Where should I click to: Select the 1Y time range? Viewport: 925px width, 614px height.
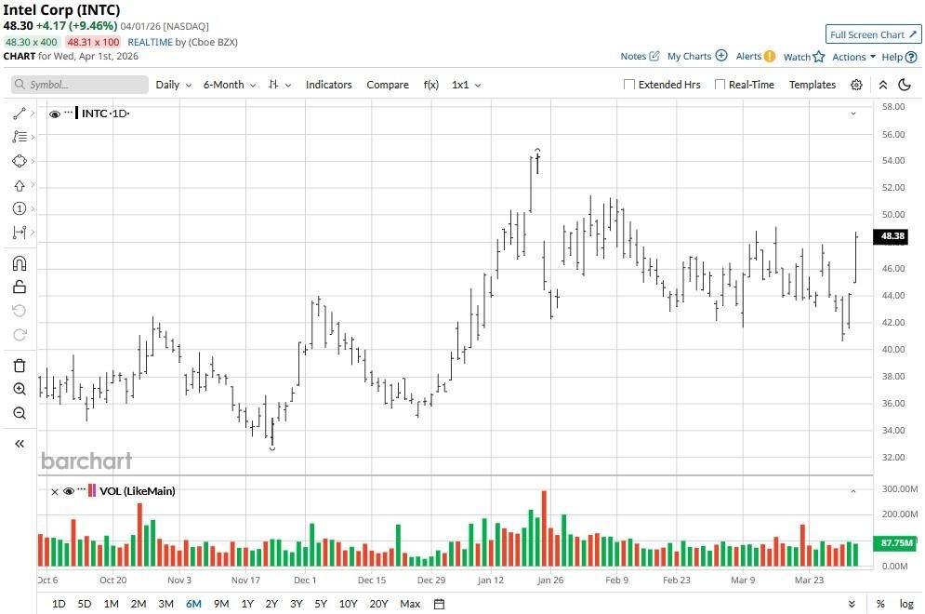click(x=247, y=604)
